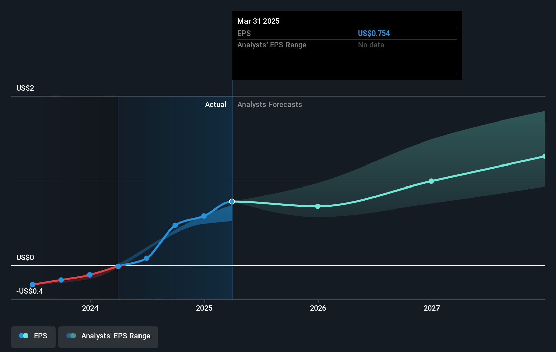Viewport: 556px width, 352px height.
Task: Click the 2027 x-axis label
Action: pos(432,308)
